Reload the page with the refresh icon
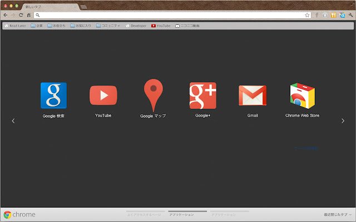Viewport: 356px width, 222px height. tap(21, 15)
